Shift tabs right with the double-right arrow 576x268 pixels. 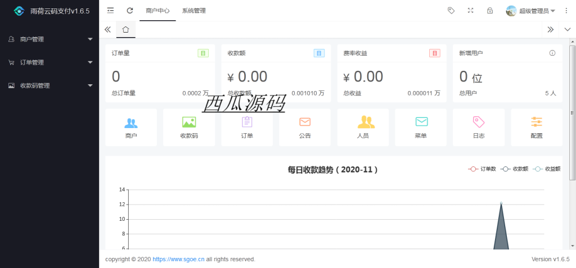[x=550, y=30]
